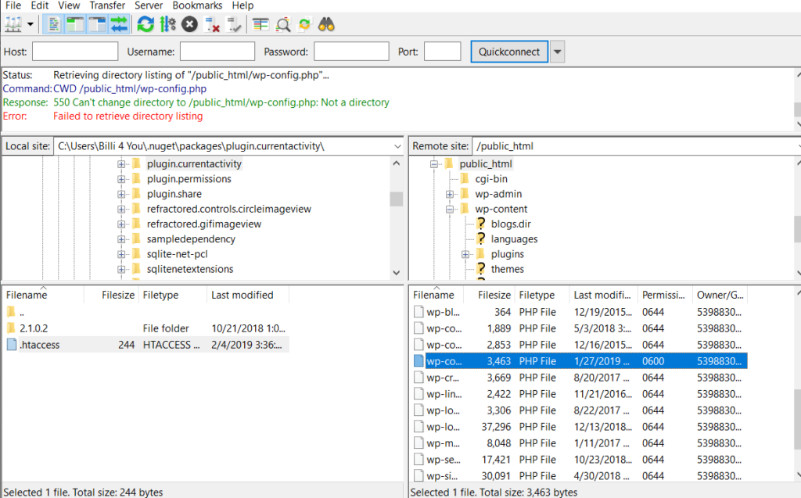801x498 pixels.
Task: Collapse the wp-content remote folder
Action: click(x=450, y=209)
